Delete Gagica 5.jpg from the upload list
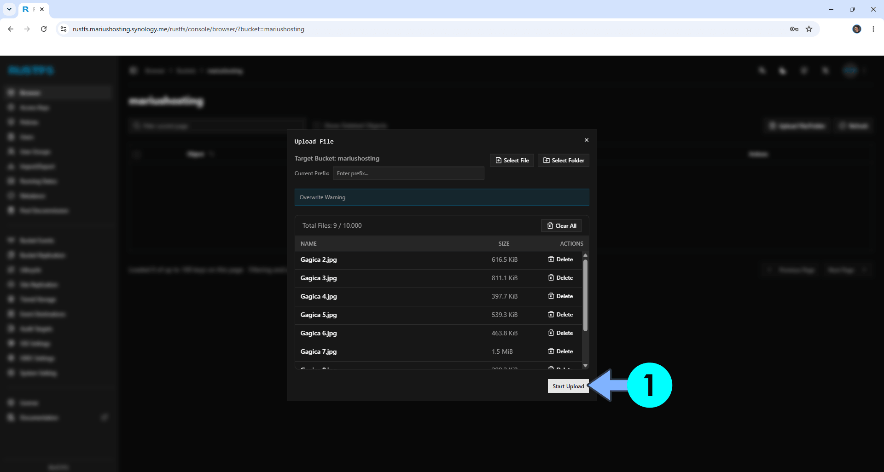884x472 pixels. [x=560, y=315]
